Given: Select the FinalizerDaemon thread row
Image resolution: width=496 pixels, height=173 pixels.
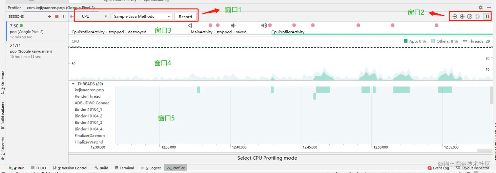Looking at the screenshot, I should click(90, 135).
